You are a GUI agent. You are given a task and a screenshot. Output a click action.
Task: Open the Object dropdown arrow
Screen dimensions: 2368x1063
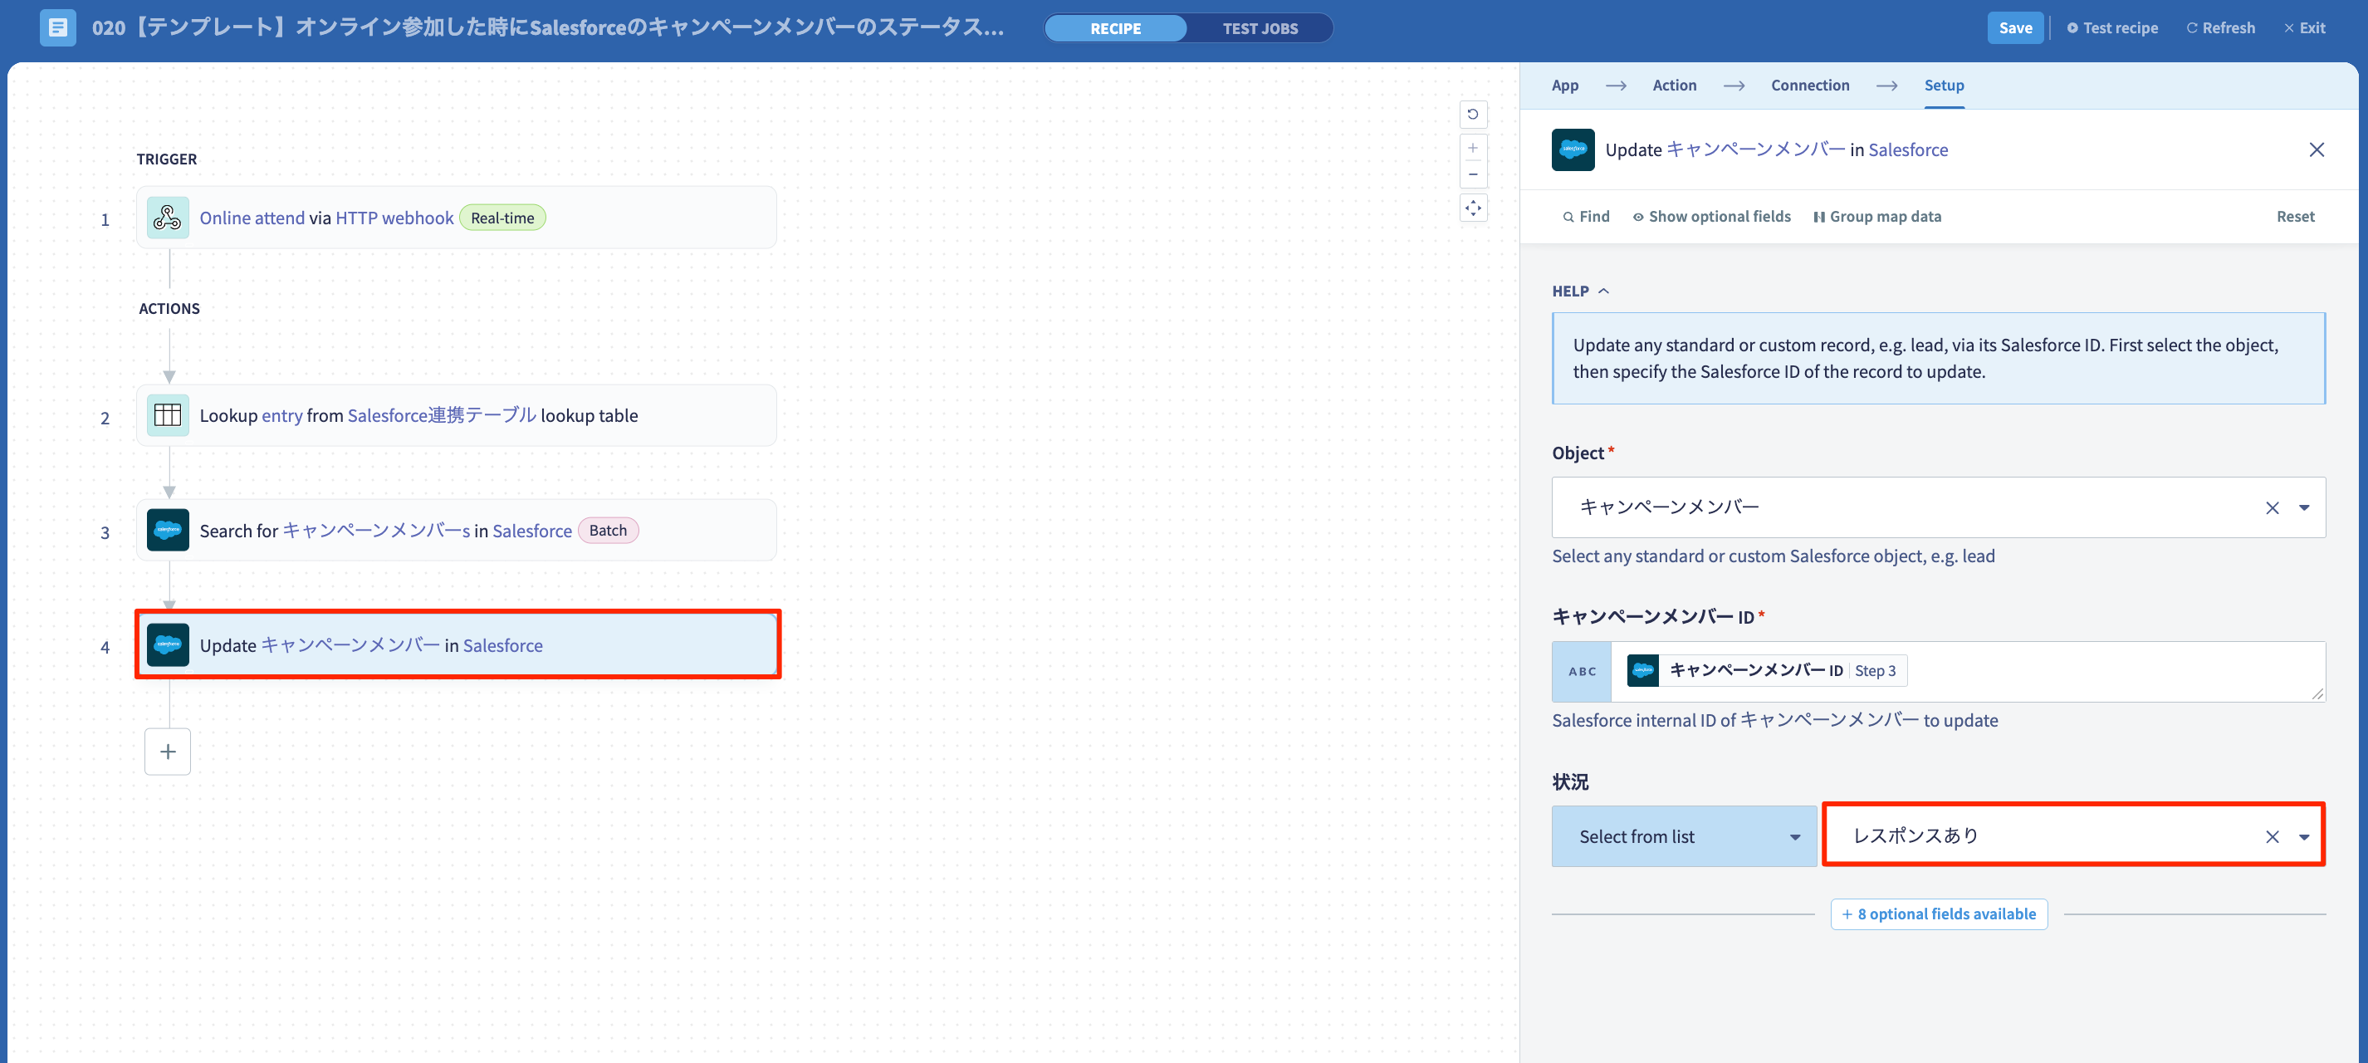click(x=2303, y=507)
